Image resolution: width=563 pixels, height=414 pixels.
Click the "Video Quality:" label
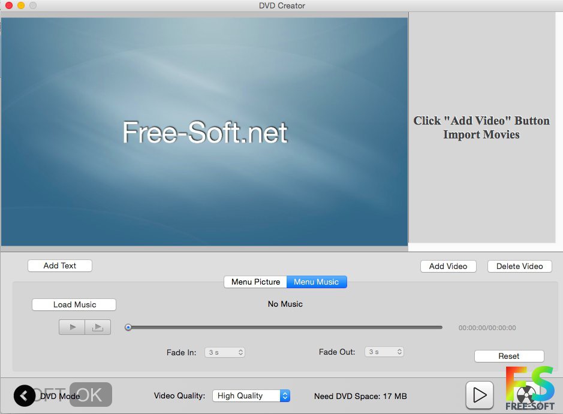point(179,395)
